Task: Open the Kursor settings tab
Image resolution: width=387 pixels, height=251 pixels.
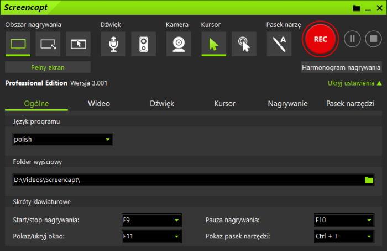Action: (x=224, y=104)
